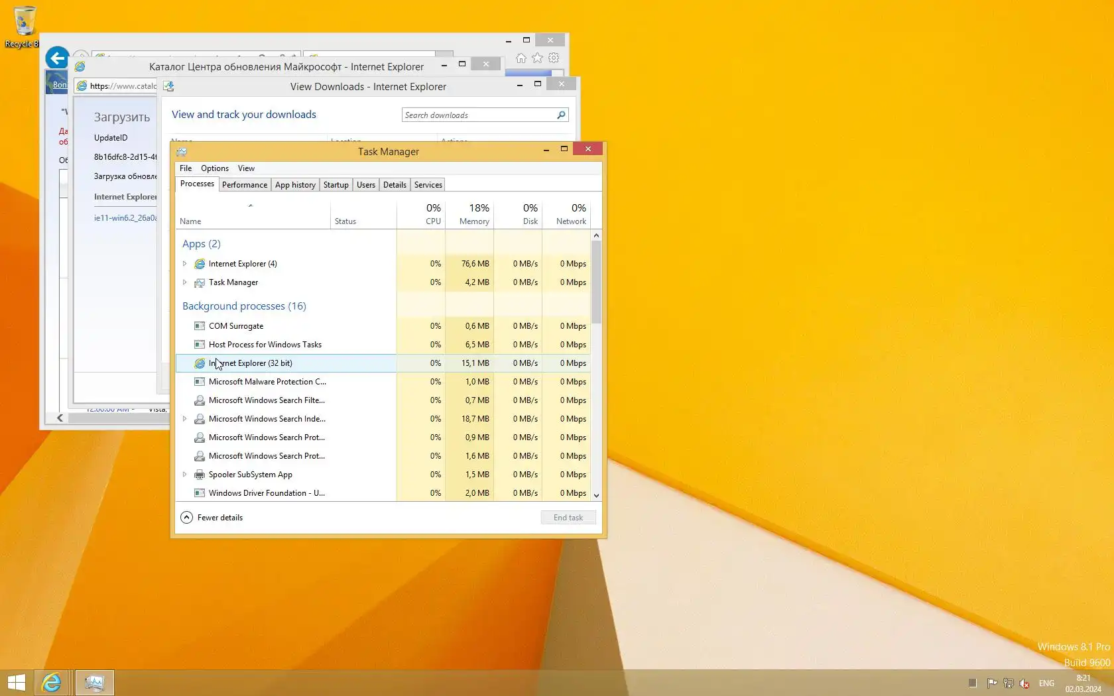
Task: Click the Task Manager taskbar icon
Action: point(94,682)
